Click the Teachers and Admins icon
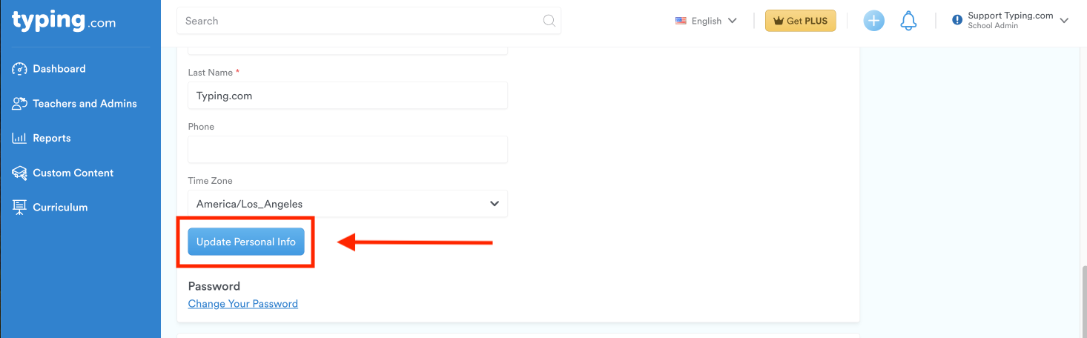 20,104
